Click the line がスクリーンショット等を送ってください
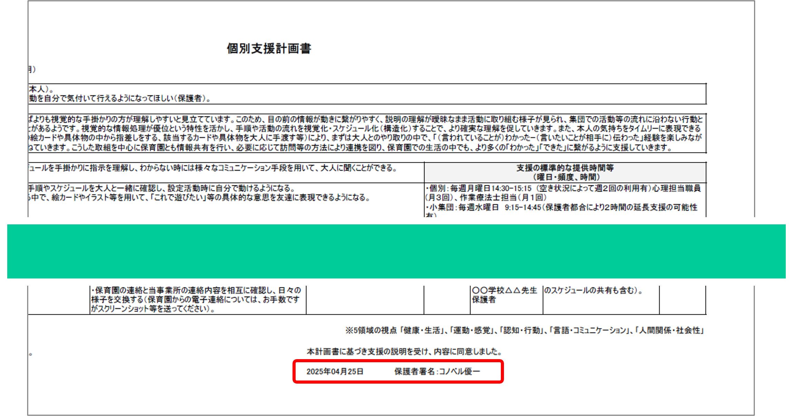The width and height of the screenshot is (793, 416). point(153,309)
